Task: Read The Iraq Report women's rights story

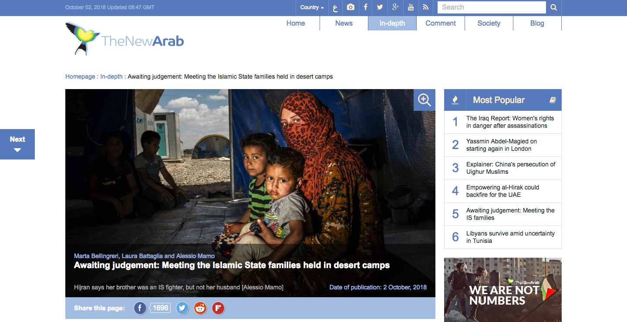Action: point(510,122)
